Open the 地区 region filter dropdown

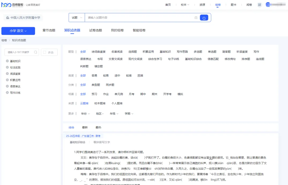(x=99, y=113)
